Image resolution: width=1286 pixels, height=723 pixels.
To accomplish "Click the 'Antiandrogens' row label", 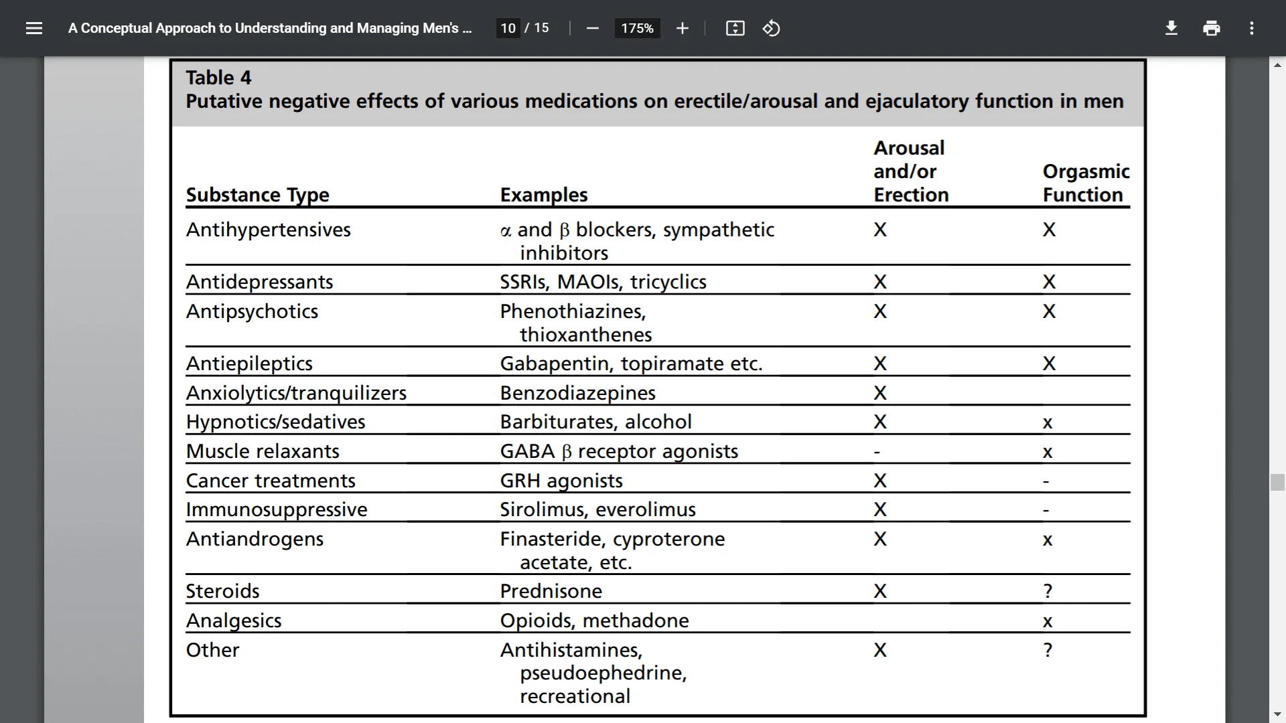I will click(255, 539).
